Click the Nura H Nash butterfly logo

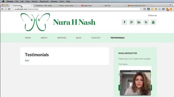[35, 22]
